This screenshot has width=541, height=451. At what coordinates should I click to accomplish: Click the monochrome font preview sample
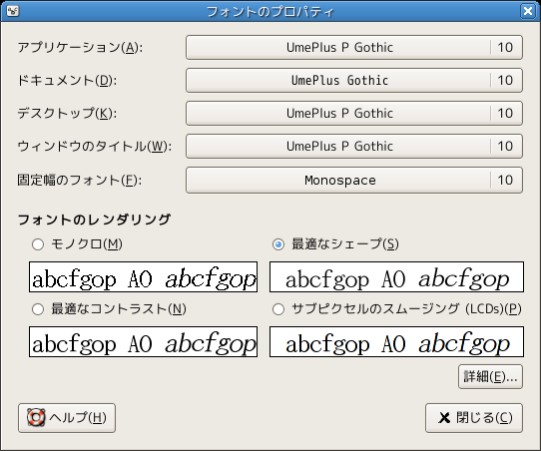143,276
